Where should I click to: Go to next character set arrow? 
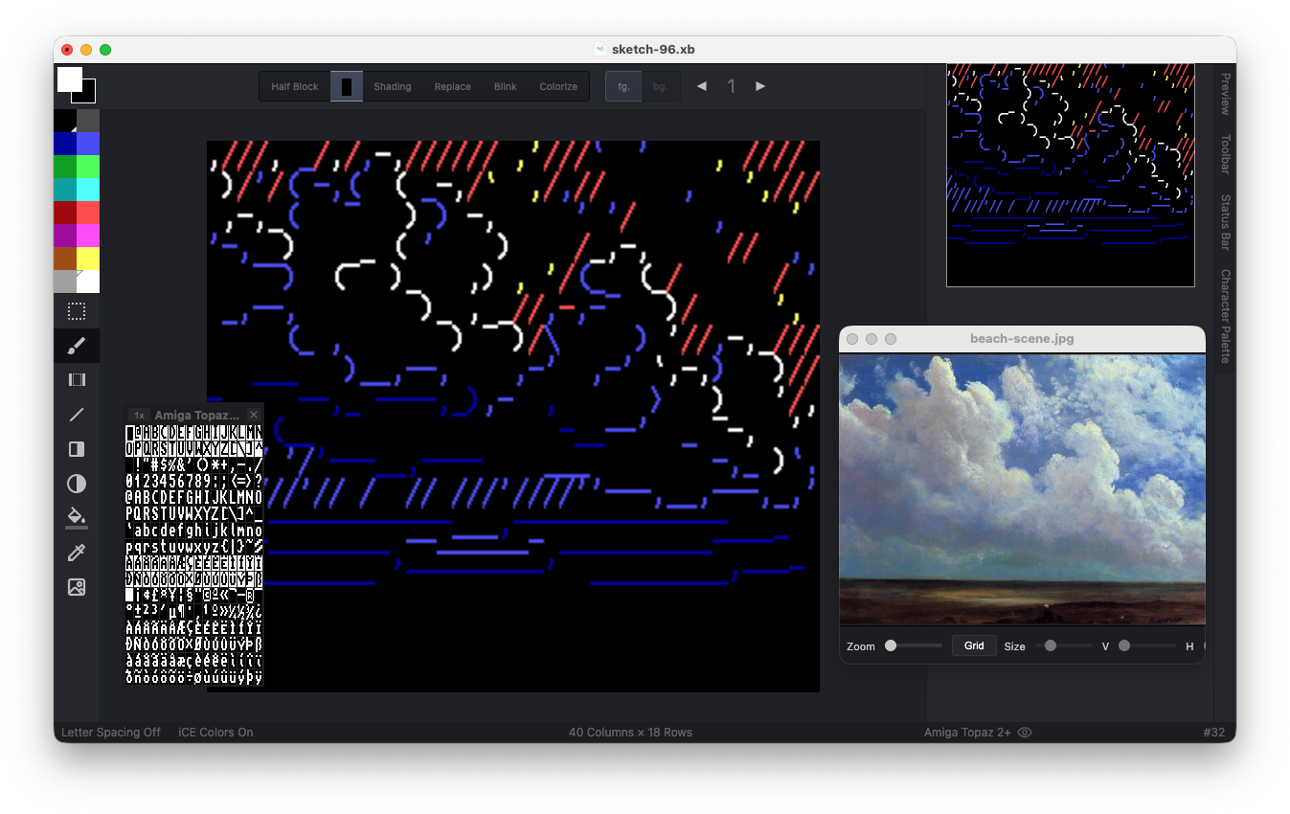tap(760, 86)
